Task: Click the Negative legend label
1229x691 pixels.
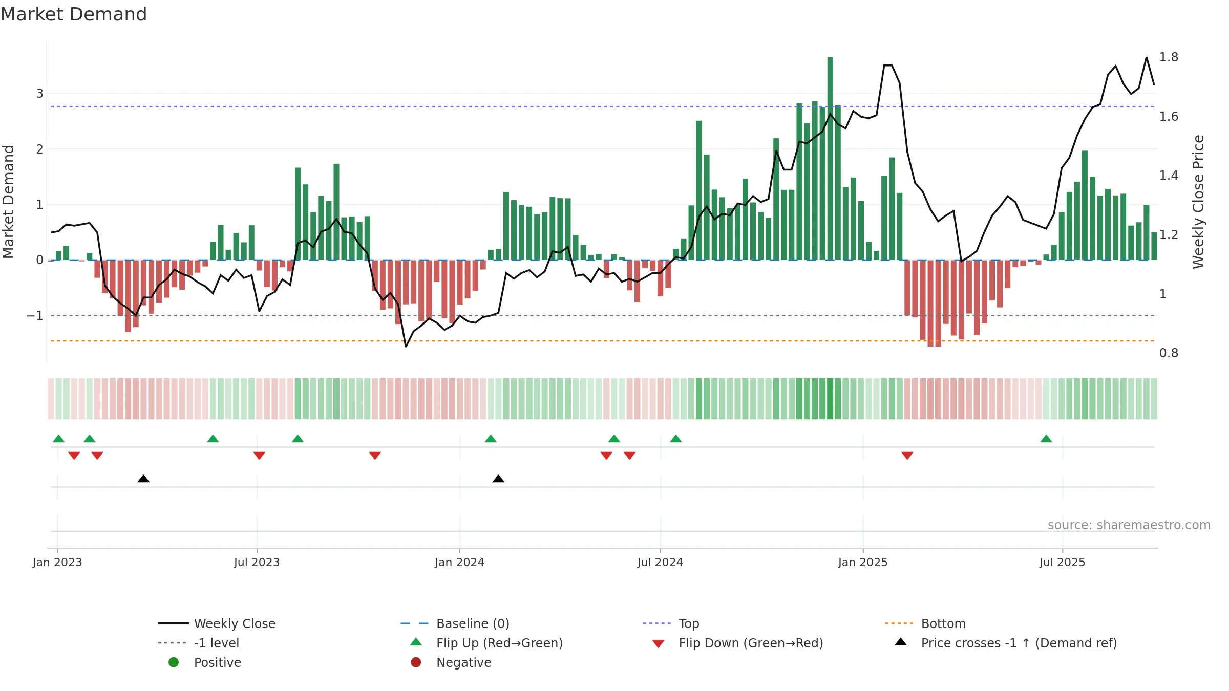Action: (463, 662)
